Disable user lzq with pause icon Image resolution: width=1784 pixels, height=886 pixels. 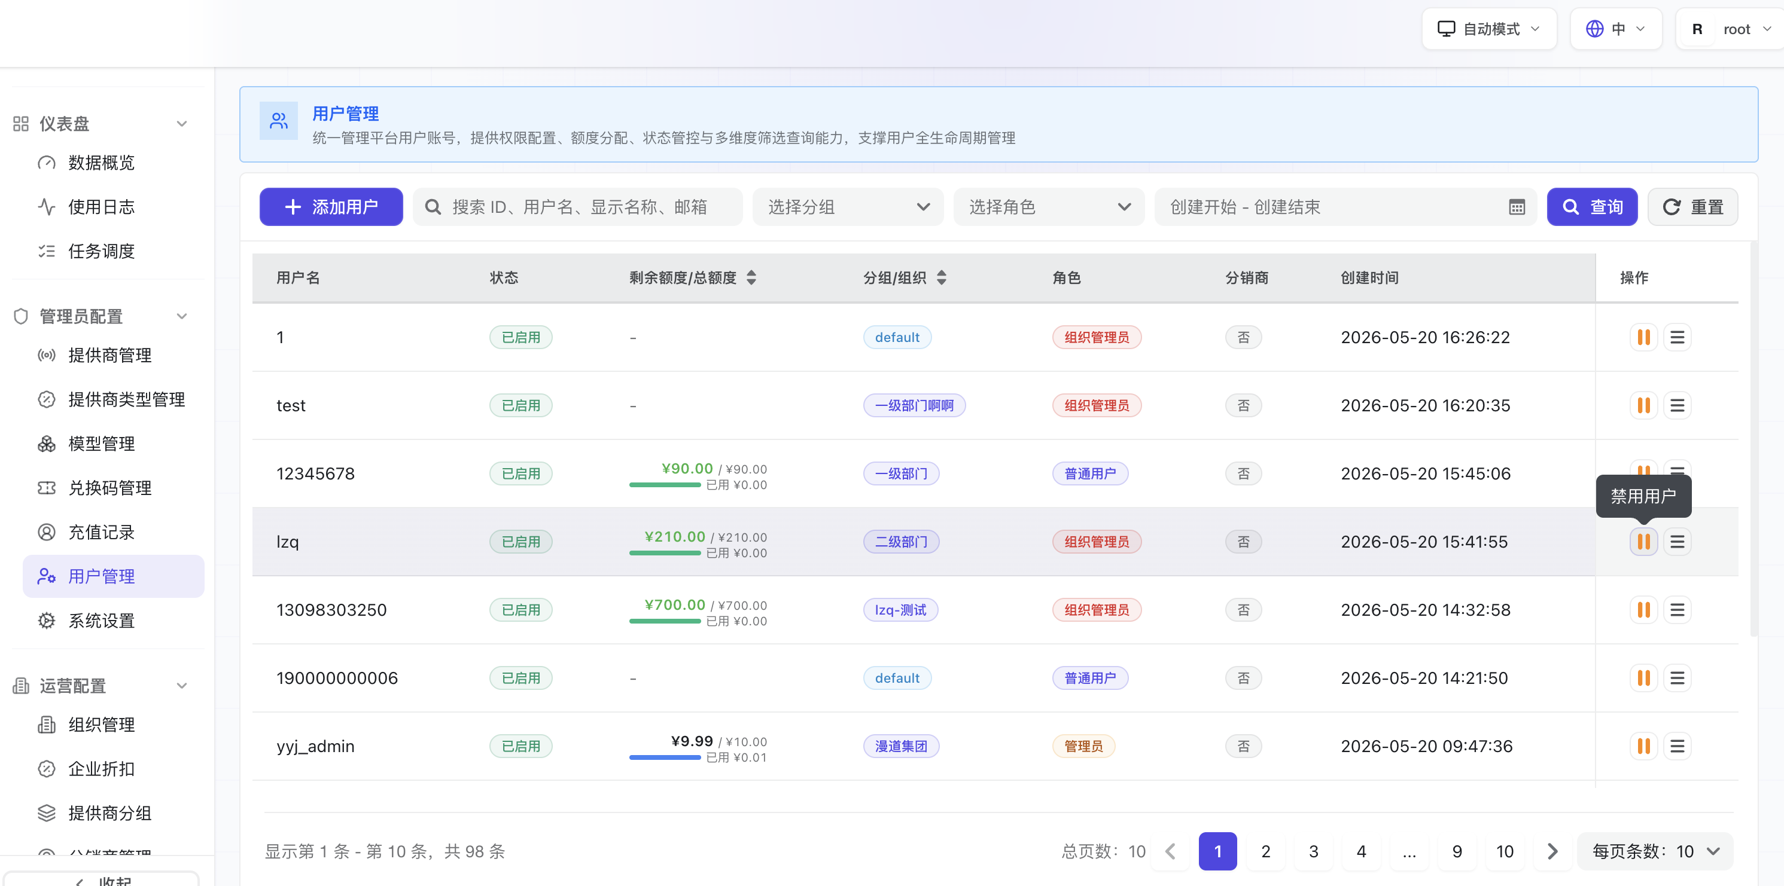coord(1643,542)
